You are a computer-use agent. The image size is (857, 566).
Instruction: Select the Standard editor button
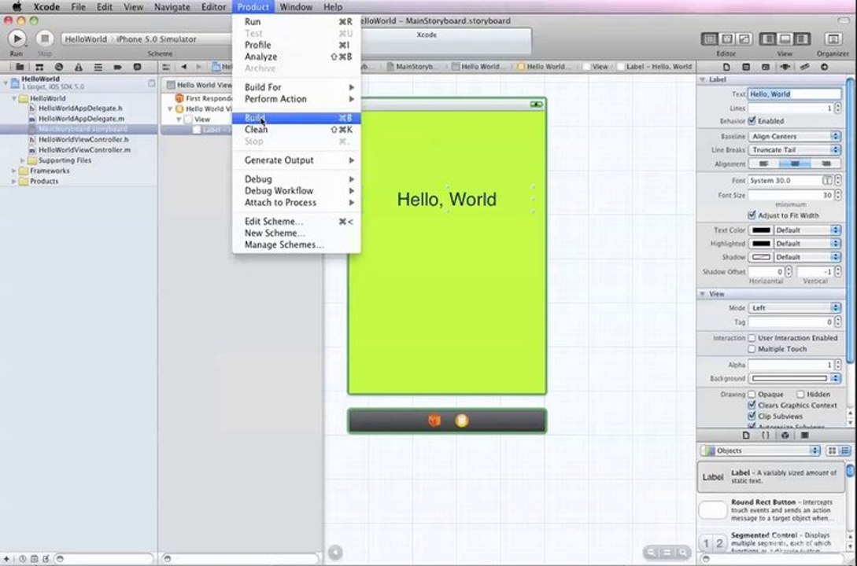click(x=709, y=39)
